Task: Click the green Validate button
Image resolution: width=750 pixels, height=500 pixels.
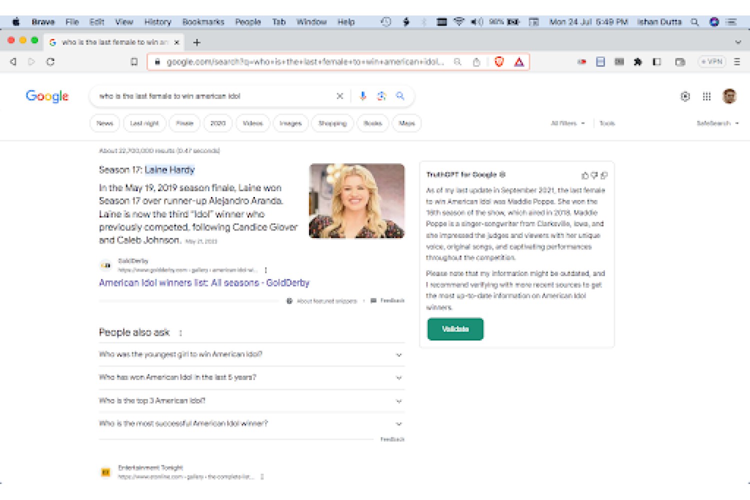Action: tap(455, 329)
